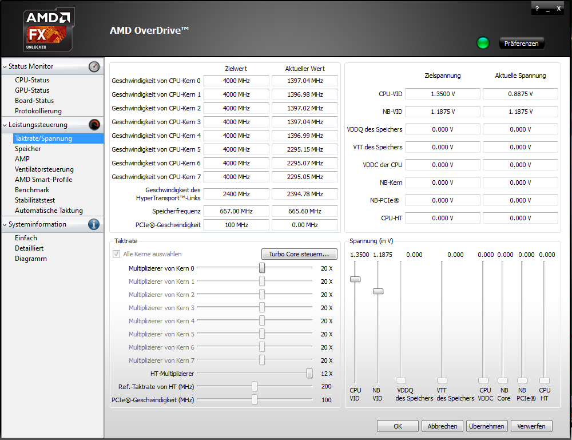Click the NB PCIe voltage slider handle
This screenshot has height=440, width=572.
click(522, 380)
